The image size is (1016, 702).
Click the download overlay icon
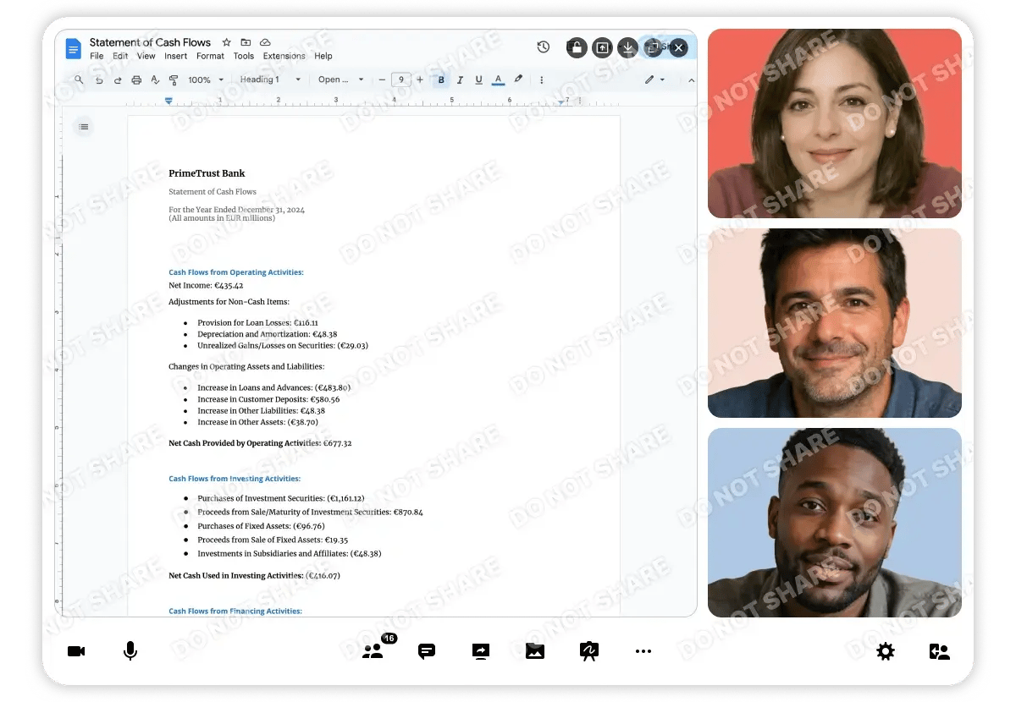[627, 48]
